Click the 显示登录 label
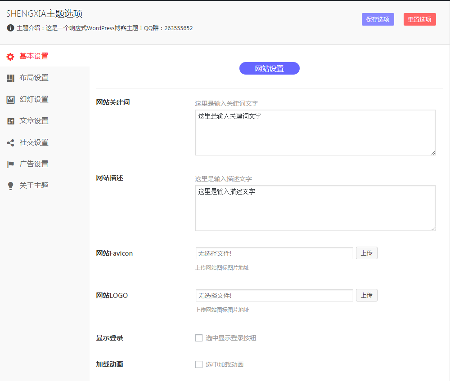 click(109, 338)
